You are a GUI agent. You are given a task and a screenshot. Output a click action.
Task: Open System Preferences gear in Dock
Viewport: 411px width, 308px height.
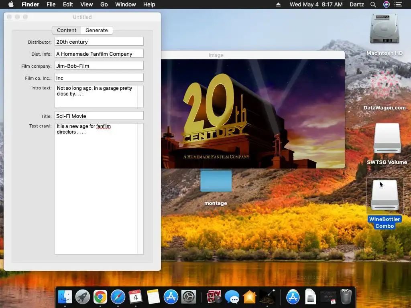tap(189, 297)
